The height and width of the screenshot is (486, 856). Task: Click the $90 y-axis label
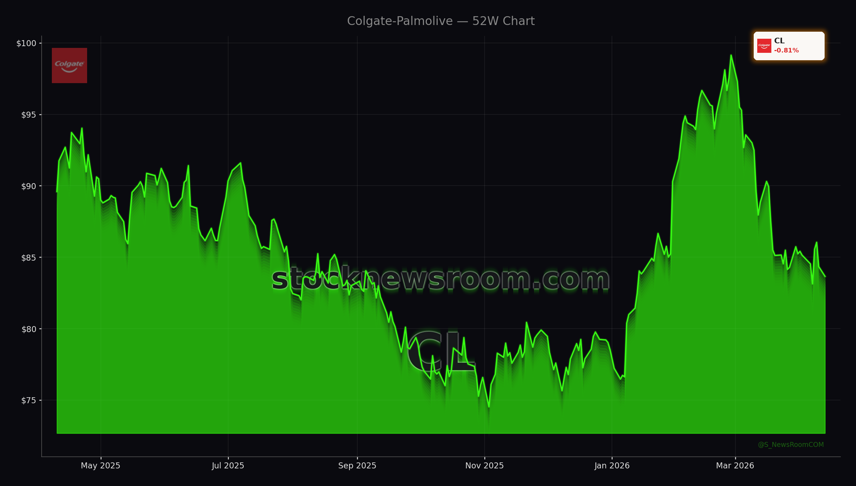29,186
